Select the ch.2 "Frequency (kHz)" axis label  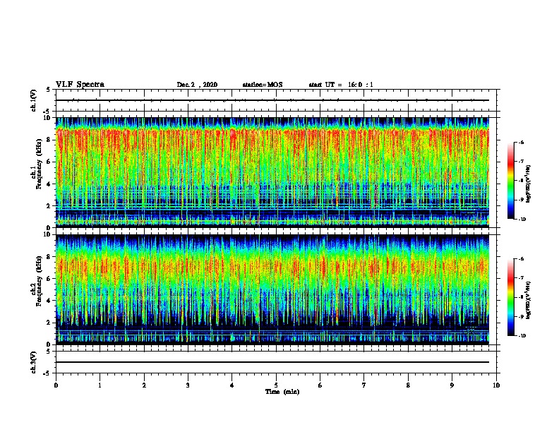pyautogui.click(x=39, y=281)
